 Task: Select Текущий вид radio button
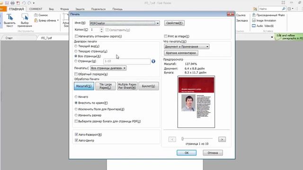tap(76, 46)
